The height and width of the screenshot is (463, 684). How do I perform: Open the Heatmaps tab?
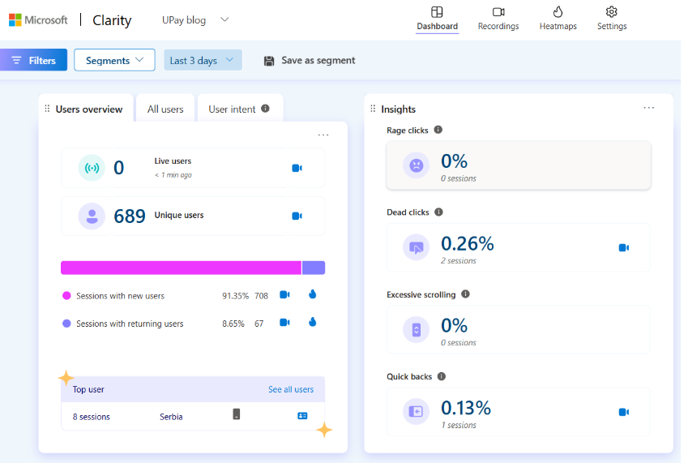point(558,19)
